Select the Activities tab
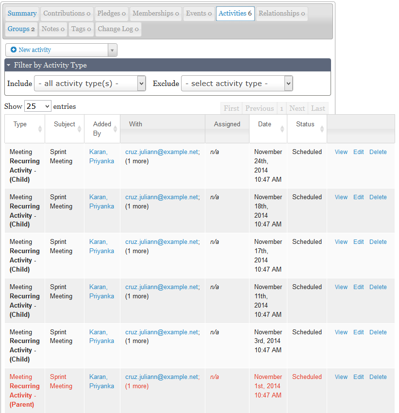 click(x=235, y=14)
